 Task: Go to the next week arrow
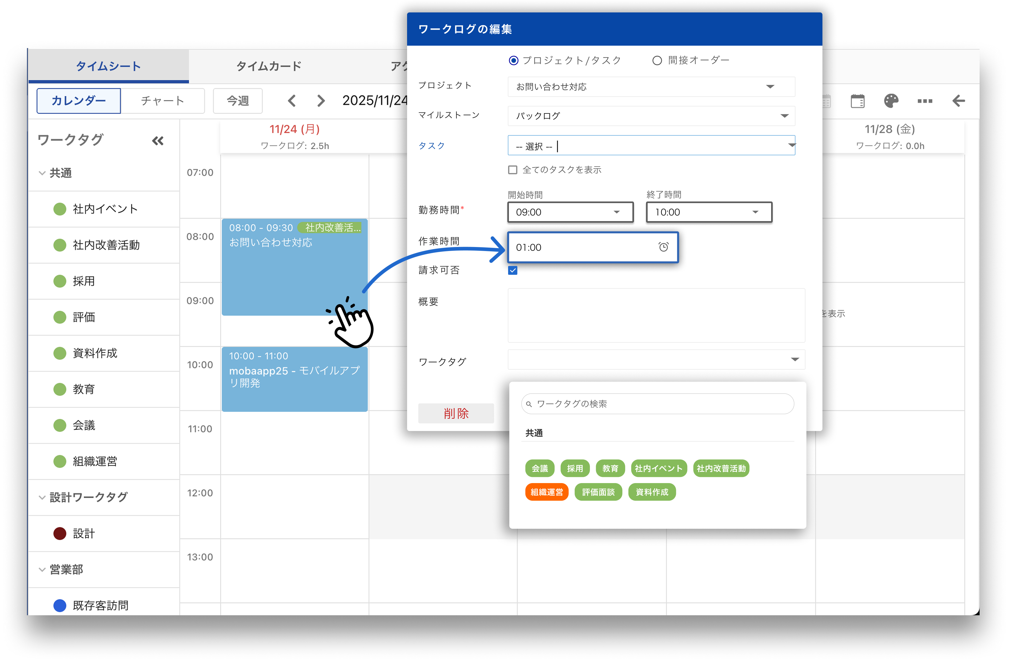[321, 101]
